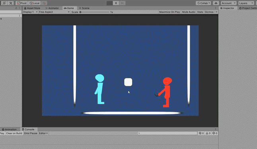The width and height of the screenshot is (257, 149).
Task: Open the Display 1 dropdown
Action: pyautogui.click(x=30, y=12)
